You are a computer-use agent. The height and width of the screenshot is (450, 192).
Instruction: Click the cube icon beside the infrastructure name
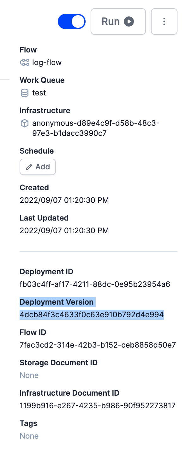click(x=25, y=123)
